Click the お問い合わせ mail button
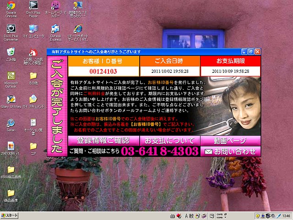The image size is (293, 220). click(230, 151)
